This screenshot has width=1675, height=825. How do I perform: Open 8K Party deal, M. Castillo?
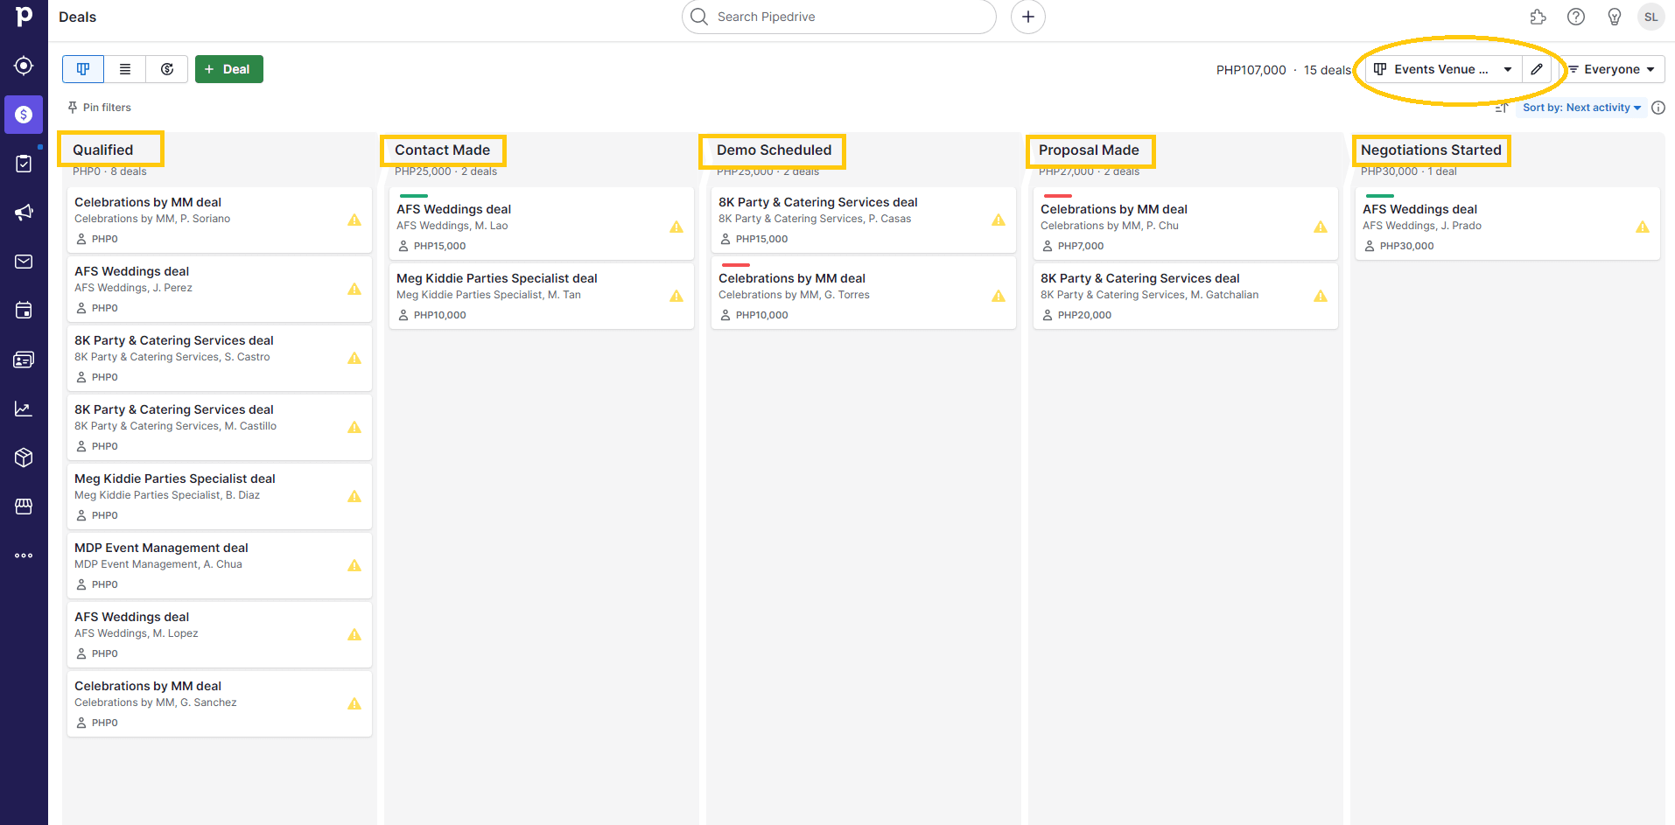point(220,427)
